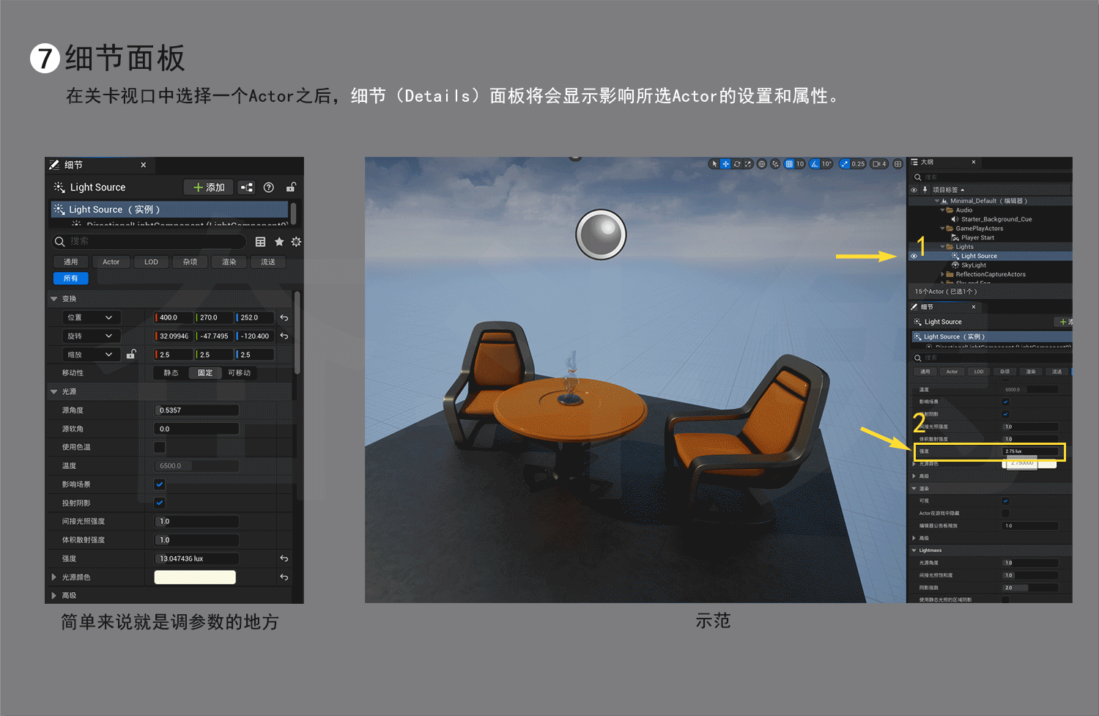Screen dimensions: 1099x716
Task: Click the 添加 button
Action: pyautogui.click(x=209, y=188)
